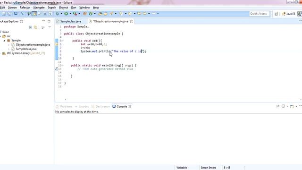The height and width of the screenshot is (170, 302).
Task: Click the Open Task folder icon
Action: (106, 14)
